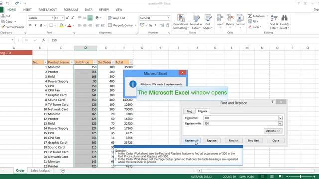Open Cell Styles gallery

coord(208,22)
